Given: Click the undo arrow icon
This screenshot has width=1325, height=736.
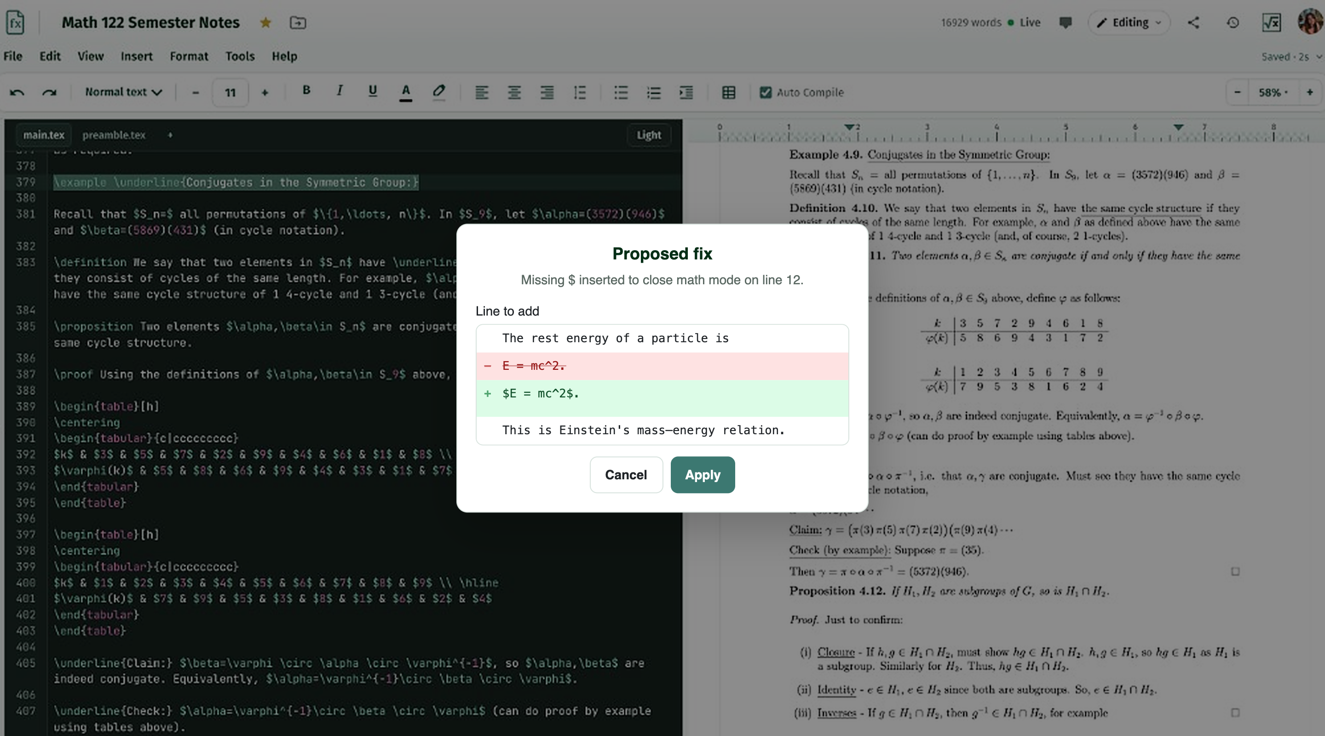Looking at the screenshot, I should (x=17, y=92).
